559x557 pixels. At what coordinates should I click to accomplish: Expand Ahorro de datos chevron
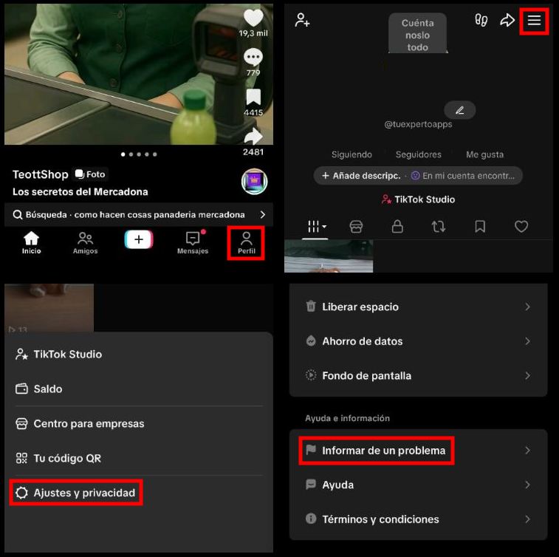pos(528,341)
